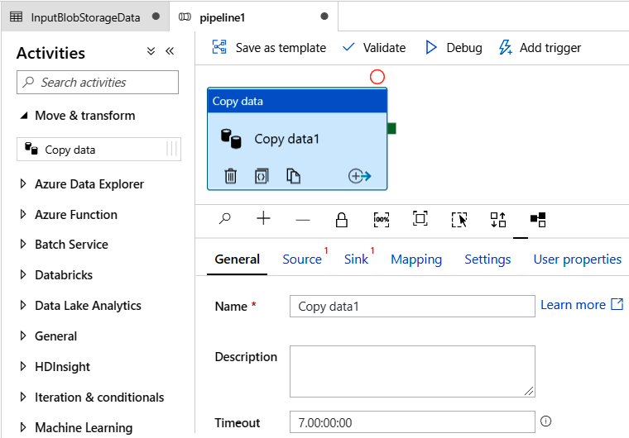Viewport: 629px width, 438px height.
Task: Toggle the canvas lock icon
Action: 341,219
